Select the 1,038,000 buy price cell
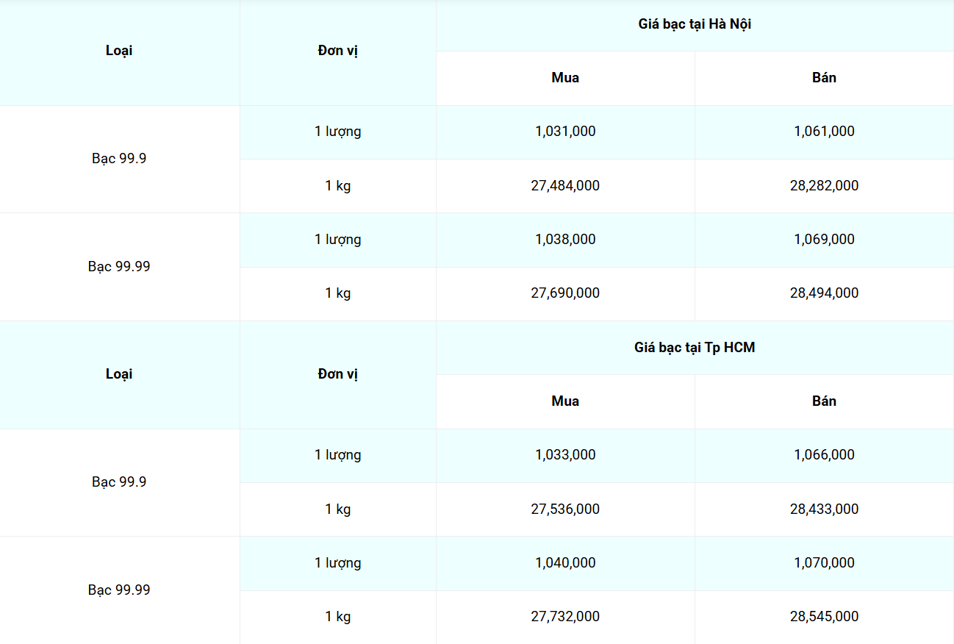The height and width of the screenshot is (644, 954). [x=565, y=239]
